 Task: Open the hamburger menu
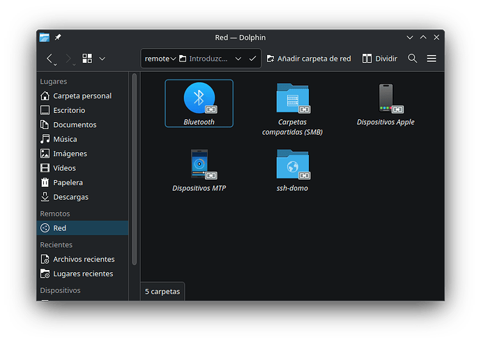pyautogui.click(x=432, y=59)
